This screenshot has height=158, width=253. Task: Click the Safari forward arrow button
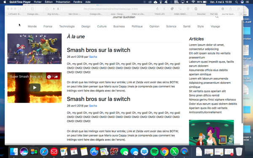25,9
